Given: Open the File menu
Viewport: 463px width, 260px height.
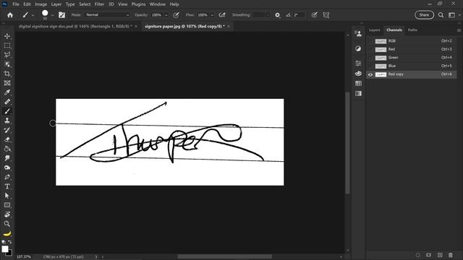Looking at the screenshot, I should (16, 4).
